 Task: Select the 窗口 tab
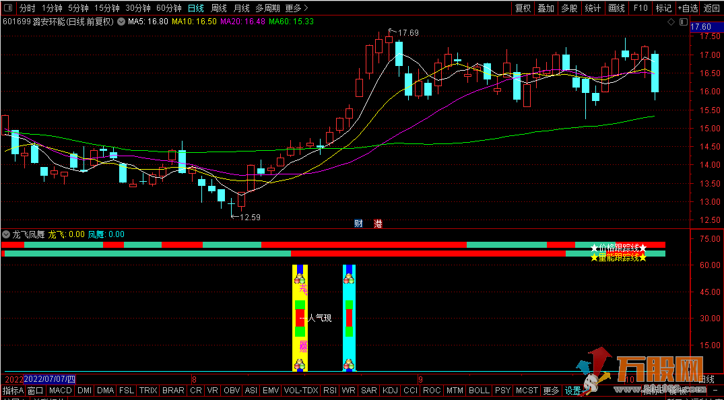[35, 391]
